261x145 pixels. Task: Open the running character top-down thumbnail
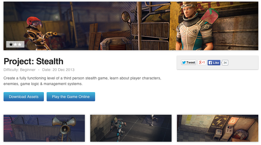pyautogui.click(x=131, y=128)
